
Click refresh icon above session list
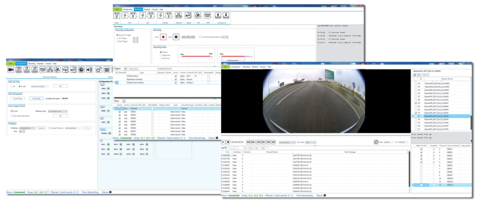(415, 75)
